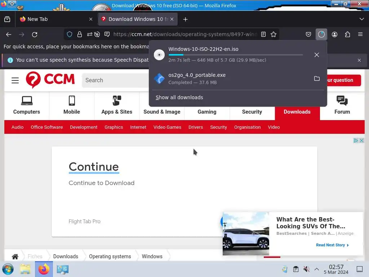Open Drivers subcategory

pos(196,127)
